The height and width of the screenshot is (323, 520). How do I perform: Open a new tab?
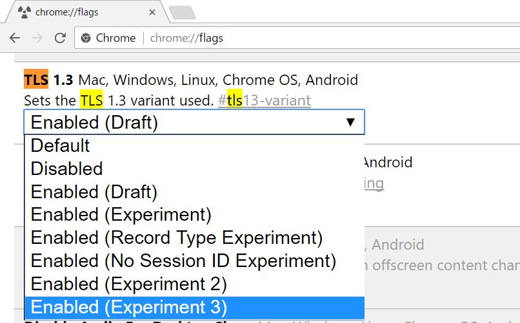182,13
